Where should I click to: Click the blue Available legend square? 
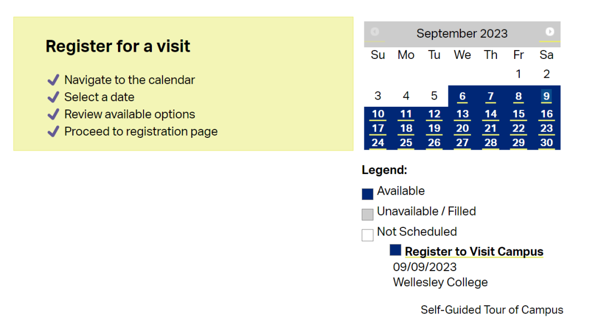click(367, 194)
